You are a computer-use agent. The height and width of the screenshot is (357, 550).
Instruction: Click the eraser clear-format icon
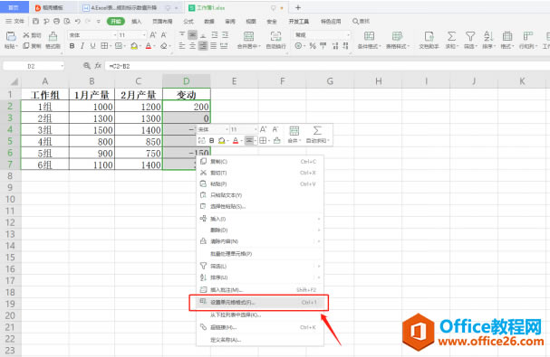164,46
